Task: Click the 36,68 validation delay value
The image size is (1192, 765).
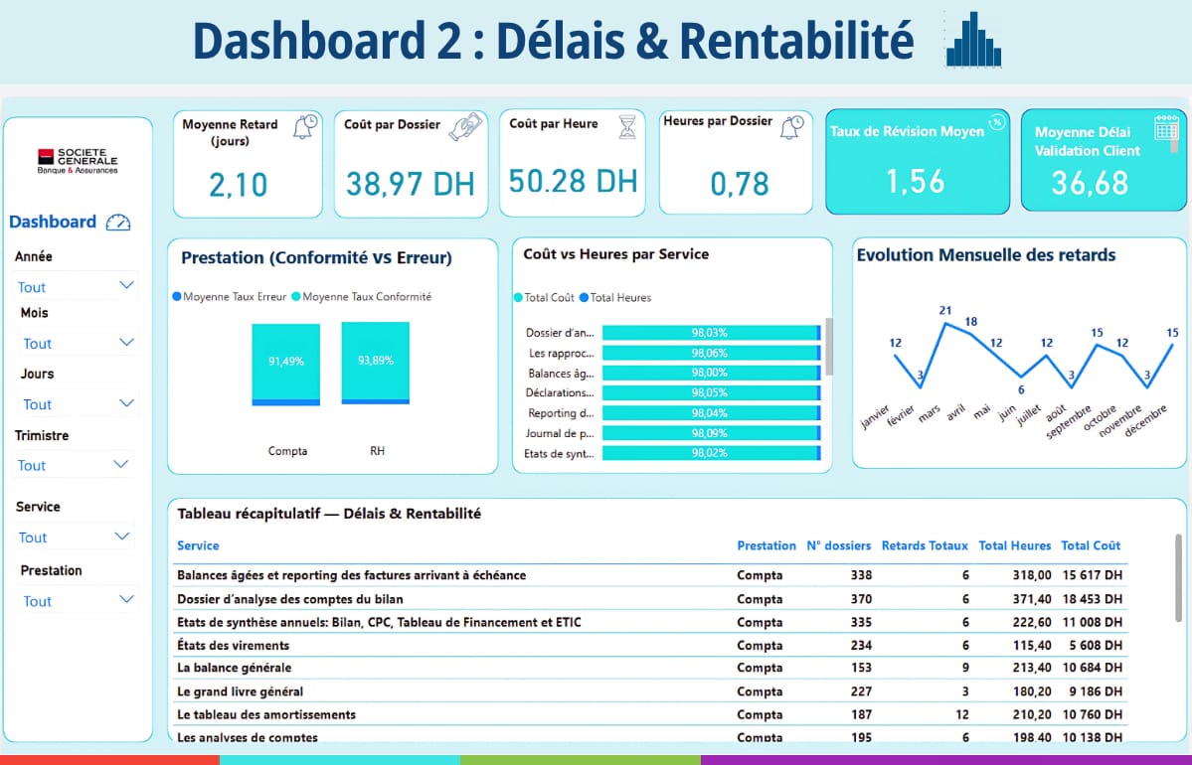Action: point(1090,183)
